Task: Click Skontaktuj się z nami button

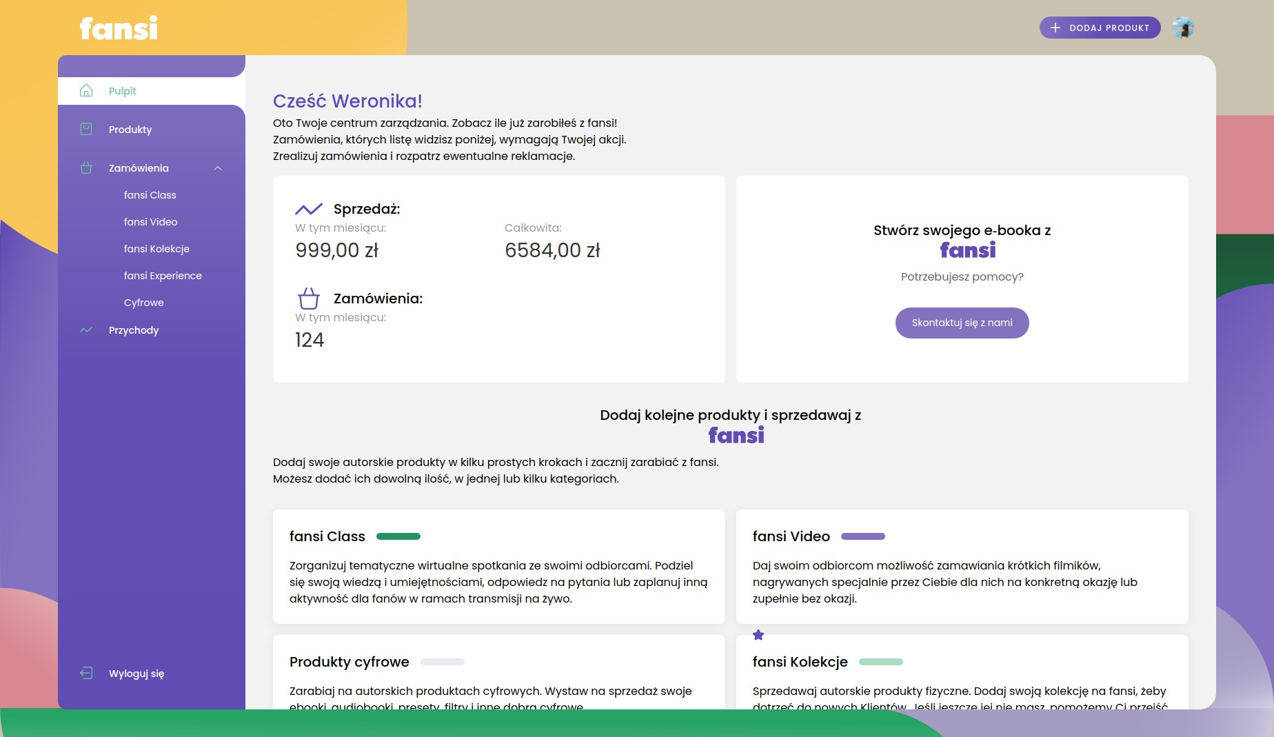Action: 962,323
